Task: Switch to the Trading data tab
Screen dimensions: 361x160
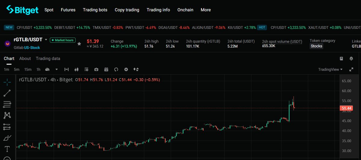Action: tap(48, 59)
